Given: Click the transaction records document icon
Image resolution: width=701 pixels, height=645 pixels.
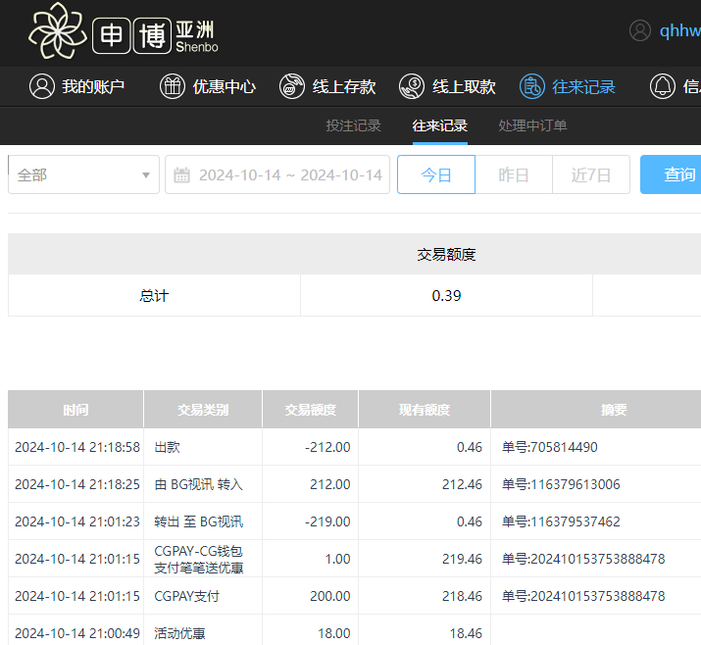Looking at the screenshot, I should coord(531,86).
